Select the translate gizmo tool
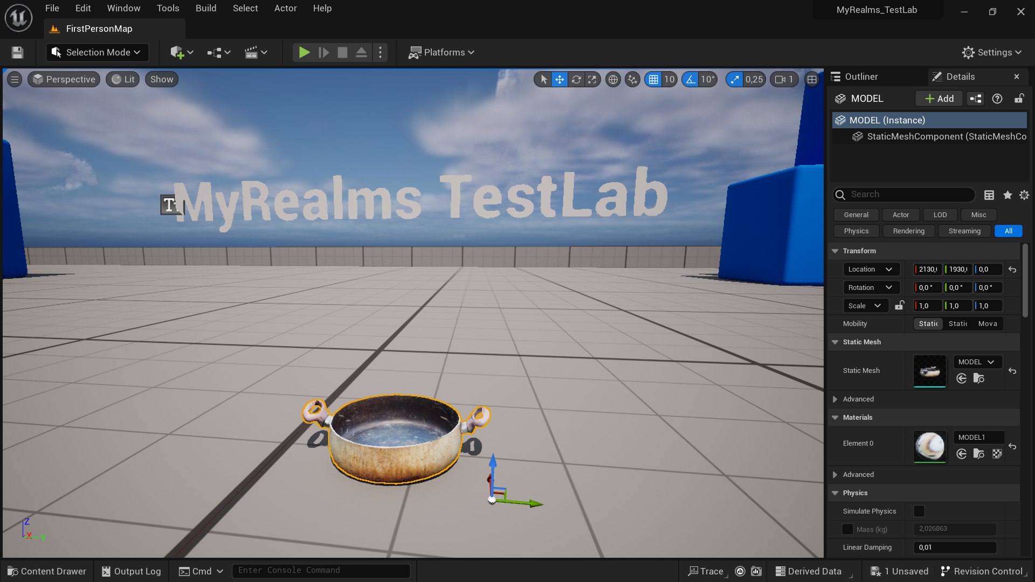Image resolution: width=1035 pixels, height=582 pixels. tap(560, 80)
